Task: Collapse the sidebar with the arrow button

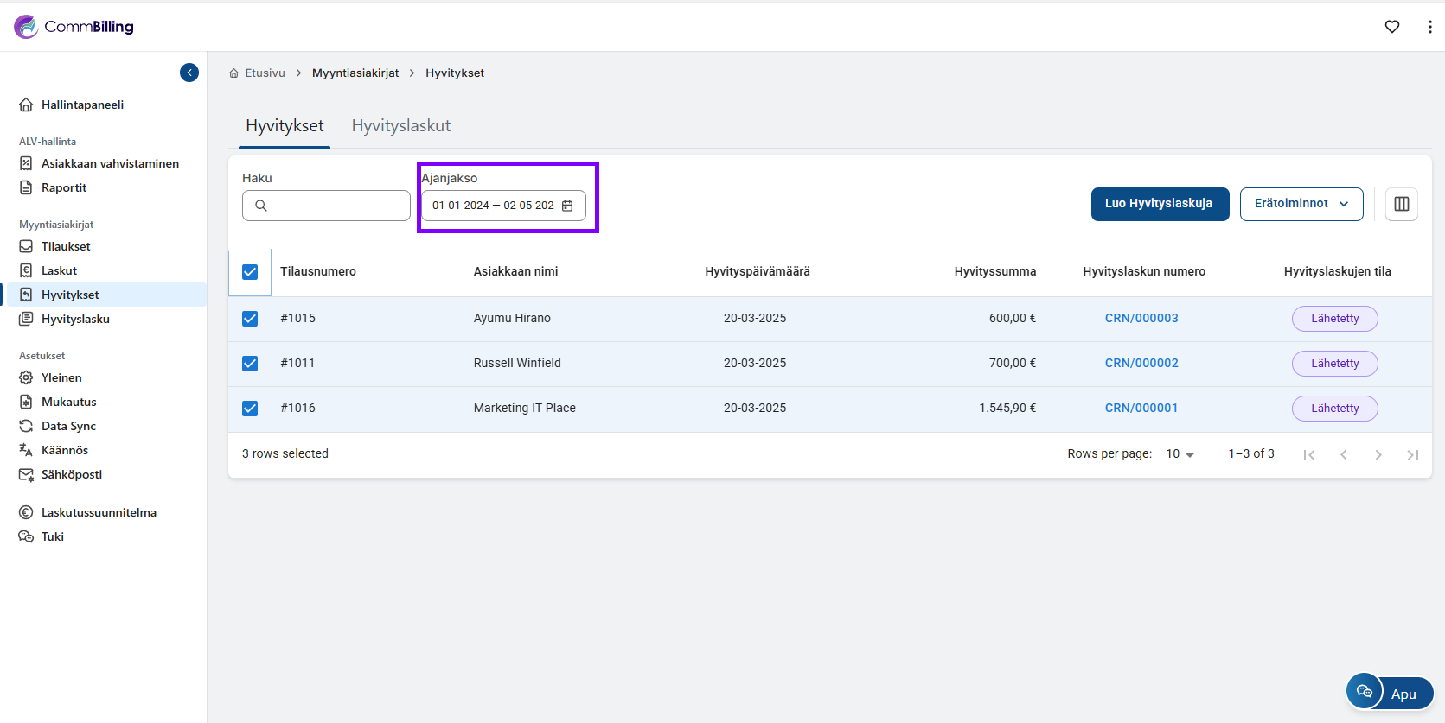Action: pyautogui.click(x=189, y=73)
